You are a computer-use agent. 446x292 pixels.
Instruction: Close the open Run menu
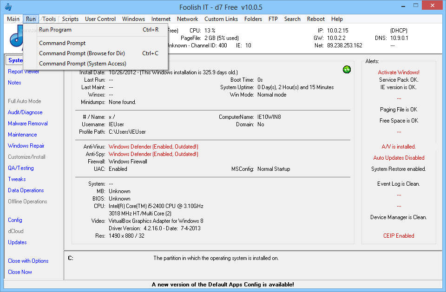pyautogui.click(x=31, y=19)
